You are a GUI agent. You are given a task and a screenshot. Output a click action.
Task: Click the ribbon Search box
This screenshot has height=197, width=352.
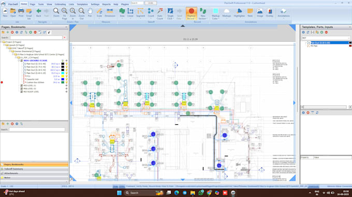(x=137, y=3)
